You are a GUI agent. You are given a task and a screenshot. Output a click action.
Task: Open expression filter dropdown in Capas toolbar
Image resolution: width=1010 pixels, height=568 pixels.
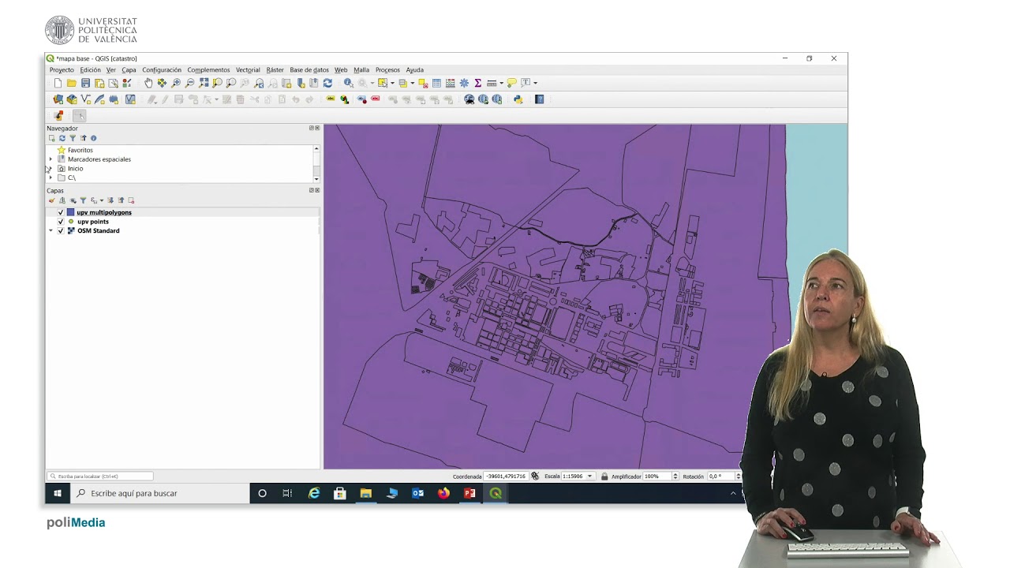[x=102, y=200]
